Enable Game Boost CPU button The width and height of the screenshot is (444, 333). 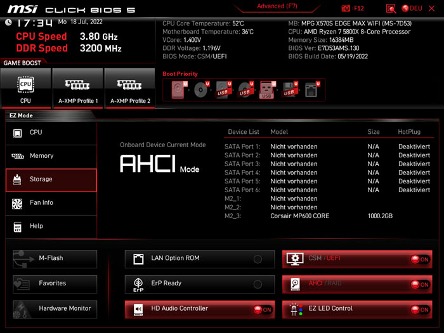coord(26,88)
